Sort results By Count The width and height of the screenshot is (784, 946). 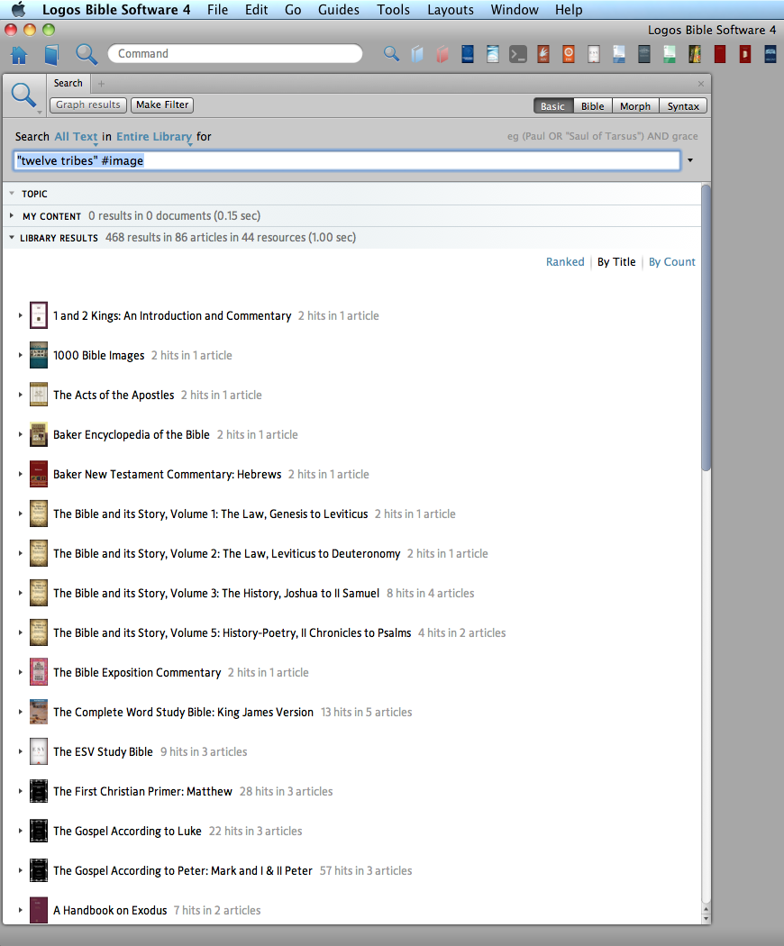tap(671, 262)
